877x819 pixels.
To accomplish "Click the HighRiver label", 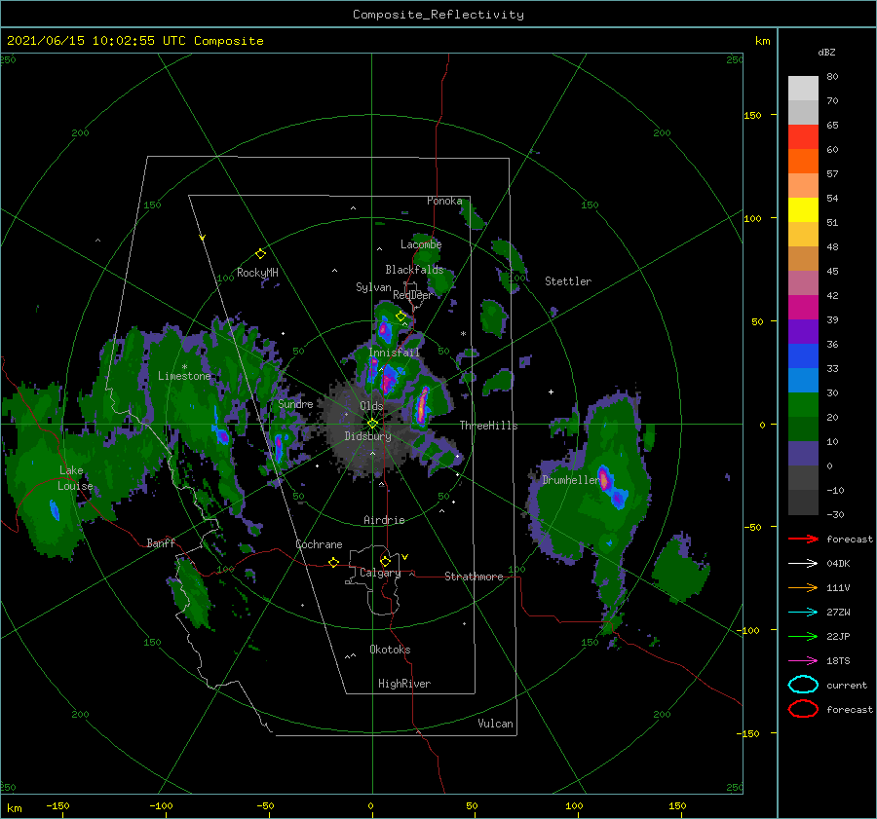I will [x=403, y=684].
